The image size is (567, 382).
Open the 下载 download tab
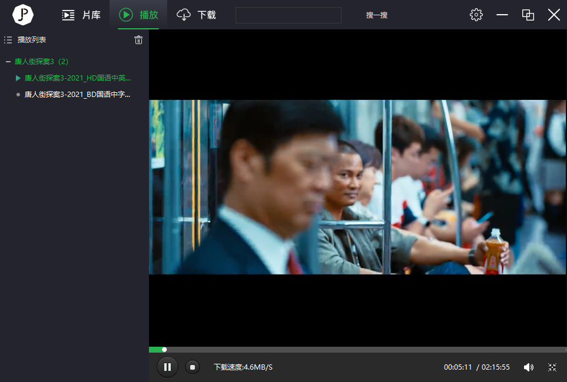(x=196, y=15)
